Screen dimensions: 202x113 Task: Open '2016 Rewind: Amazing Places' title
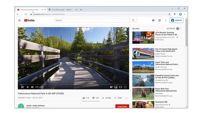[x=167, y=34]
